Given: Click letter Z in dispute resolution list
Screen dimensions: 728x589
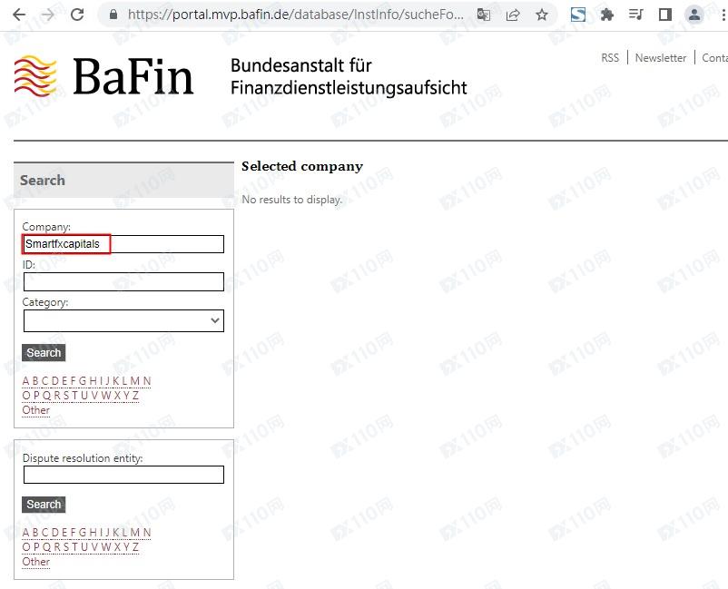Looking at the screenshot, I should 135,547.
